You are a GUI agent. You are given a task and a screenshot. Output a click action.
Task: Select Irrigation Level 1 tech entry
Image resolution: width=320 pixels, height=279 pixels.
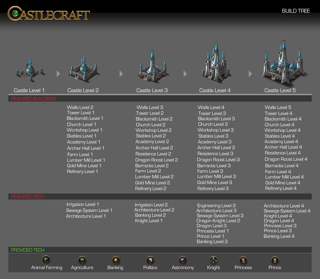[x=82, y=204]
